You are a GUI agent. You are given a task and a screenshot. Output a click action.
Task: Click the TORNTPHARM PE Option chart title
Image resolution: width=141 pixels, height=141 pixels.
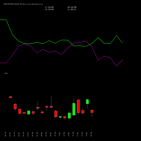[23, 4]
